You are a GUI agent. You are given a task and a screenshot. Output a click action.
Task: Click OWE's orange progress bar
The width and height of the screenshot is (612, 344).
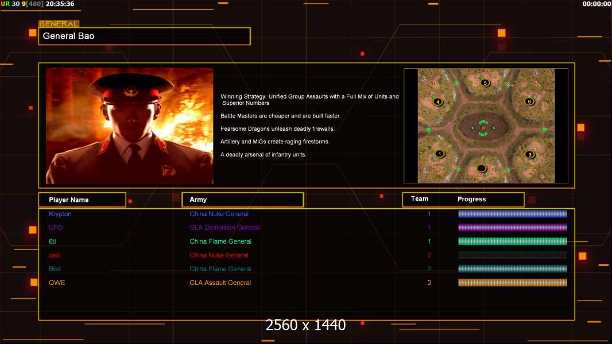coord(512,283)
